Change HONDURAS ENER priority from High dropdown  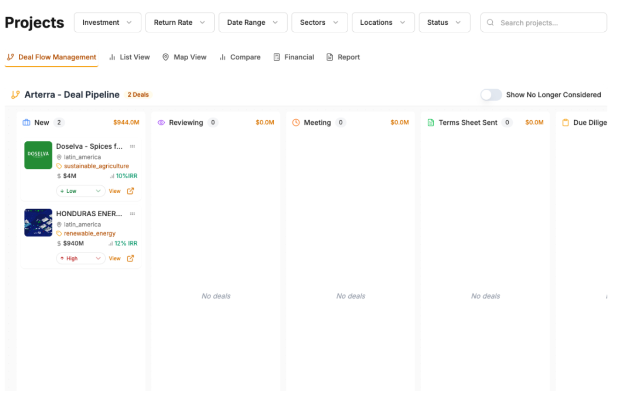pyautogui.click(x=81, y=258)
